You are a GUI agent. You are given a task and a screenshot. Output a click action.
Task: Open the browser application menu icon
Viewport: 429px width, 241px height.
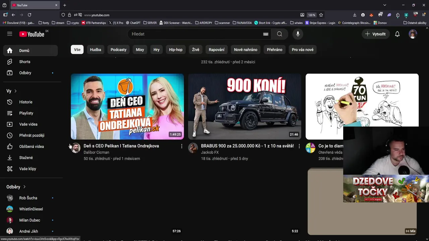point(424,15)
